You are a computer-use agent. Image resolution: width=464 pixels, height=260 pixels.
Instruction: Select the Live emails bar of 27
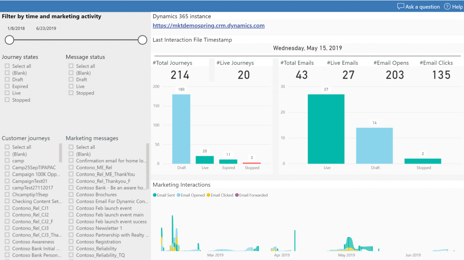[326, 129]
